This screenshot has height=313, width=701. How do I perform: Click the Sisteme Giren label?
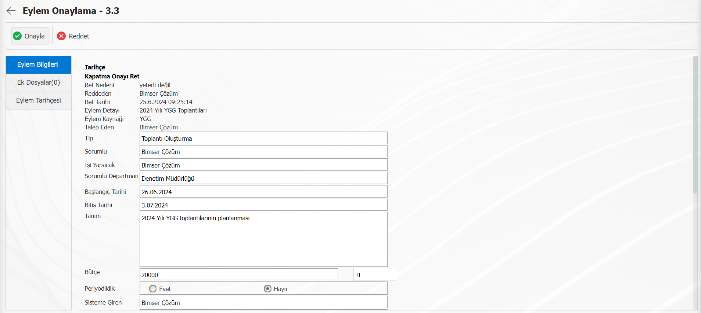[103, 302]
